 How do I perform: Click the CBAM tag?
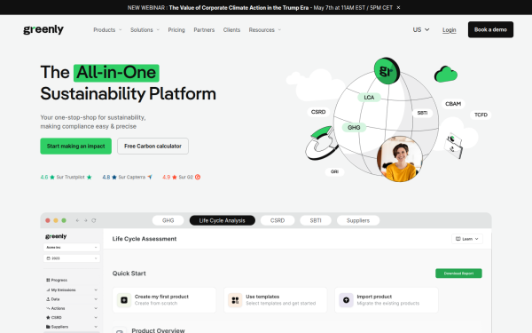coord(453,104)
